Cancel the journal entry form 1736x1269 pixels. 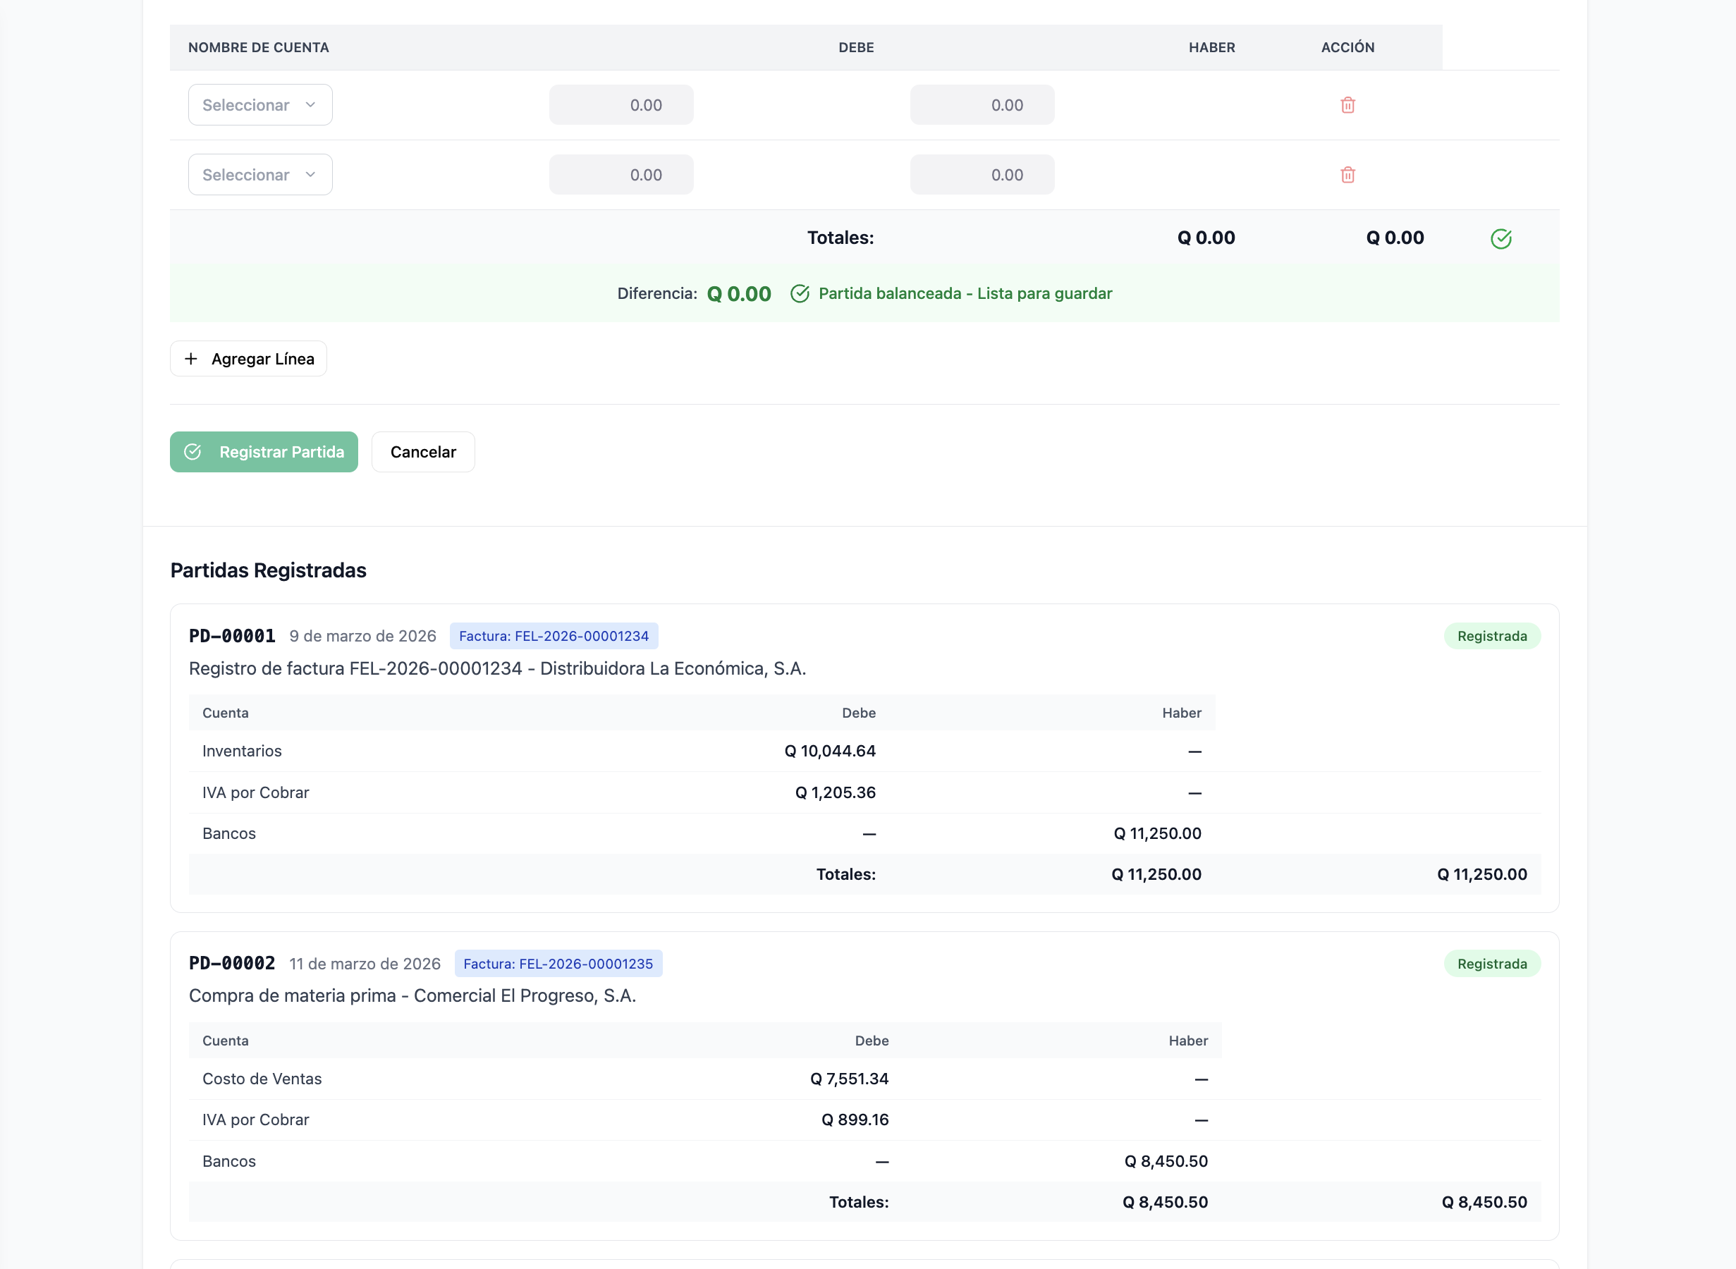pos(423,452)
